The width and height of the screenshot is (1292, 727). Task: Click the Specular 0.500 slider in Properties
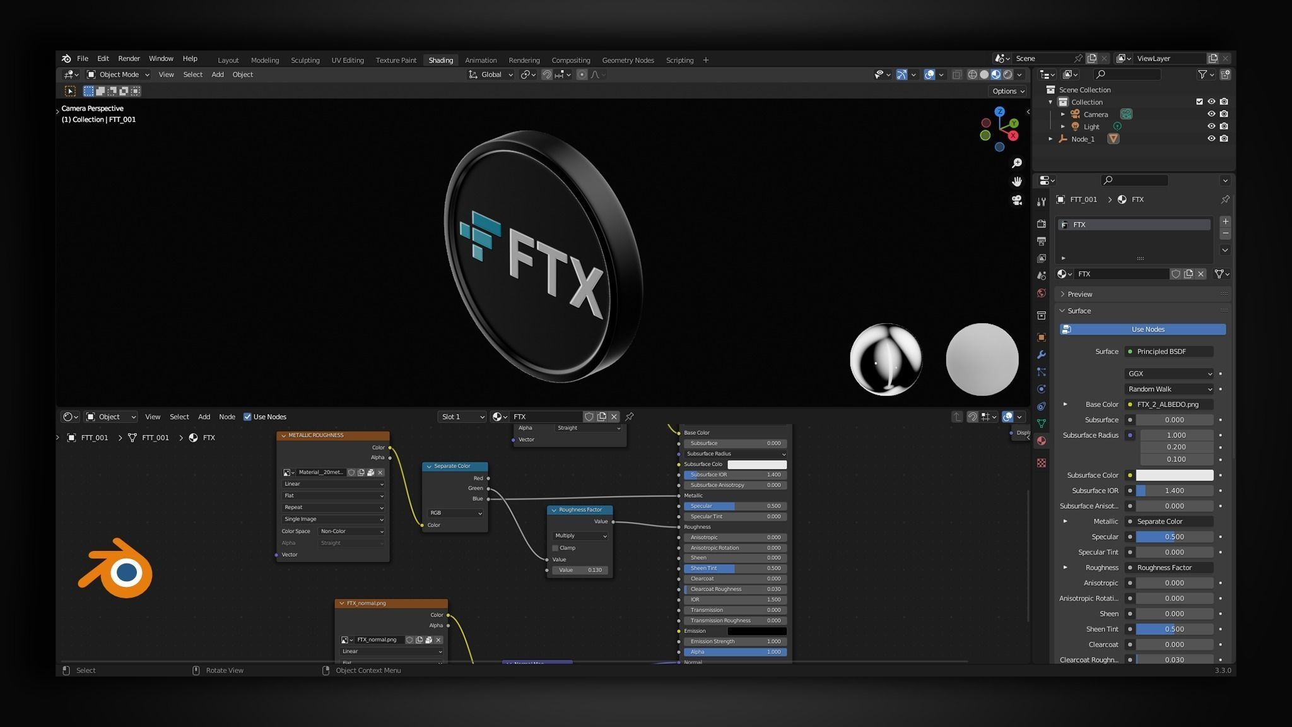[1175, 537]
